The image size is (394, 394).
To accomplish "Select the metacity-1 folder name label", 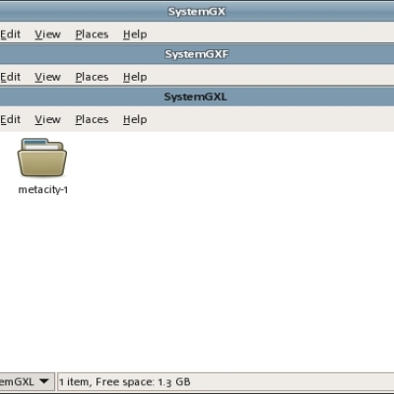I will point(42,190).
